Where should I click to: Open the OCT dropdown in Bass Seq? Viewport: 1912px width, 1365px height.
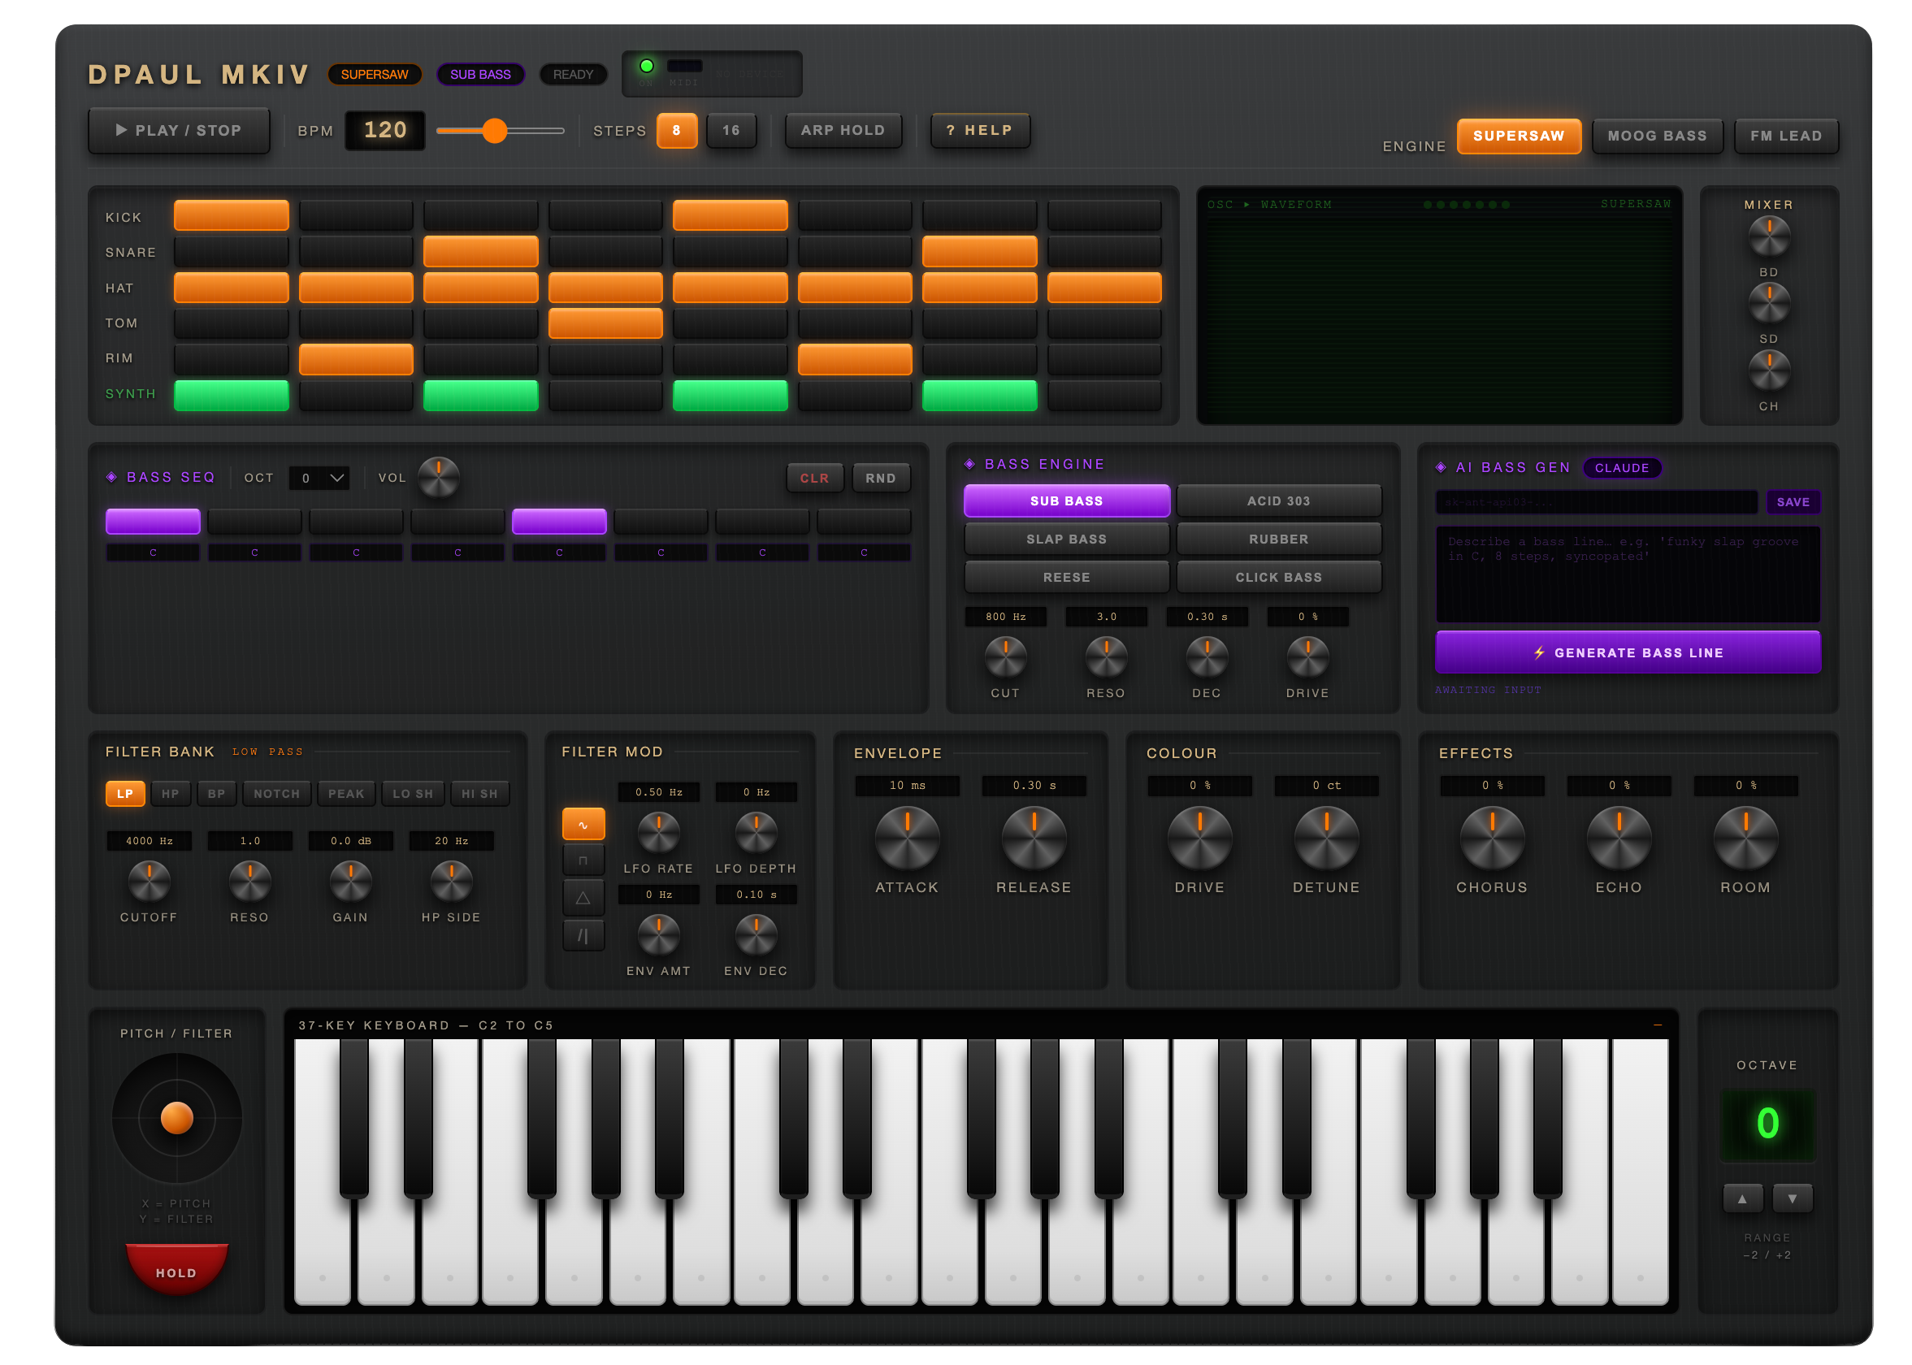[319, 478]
